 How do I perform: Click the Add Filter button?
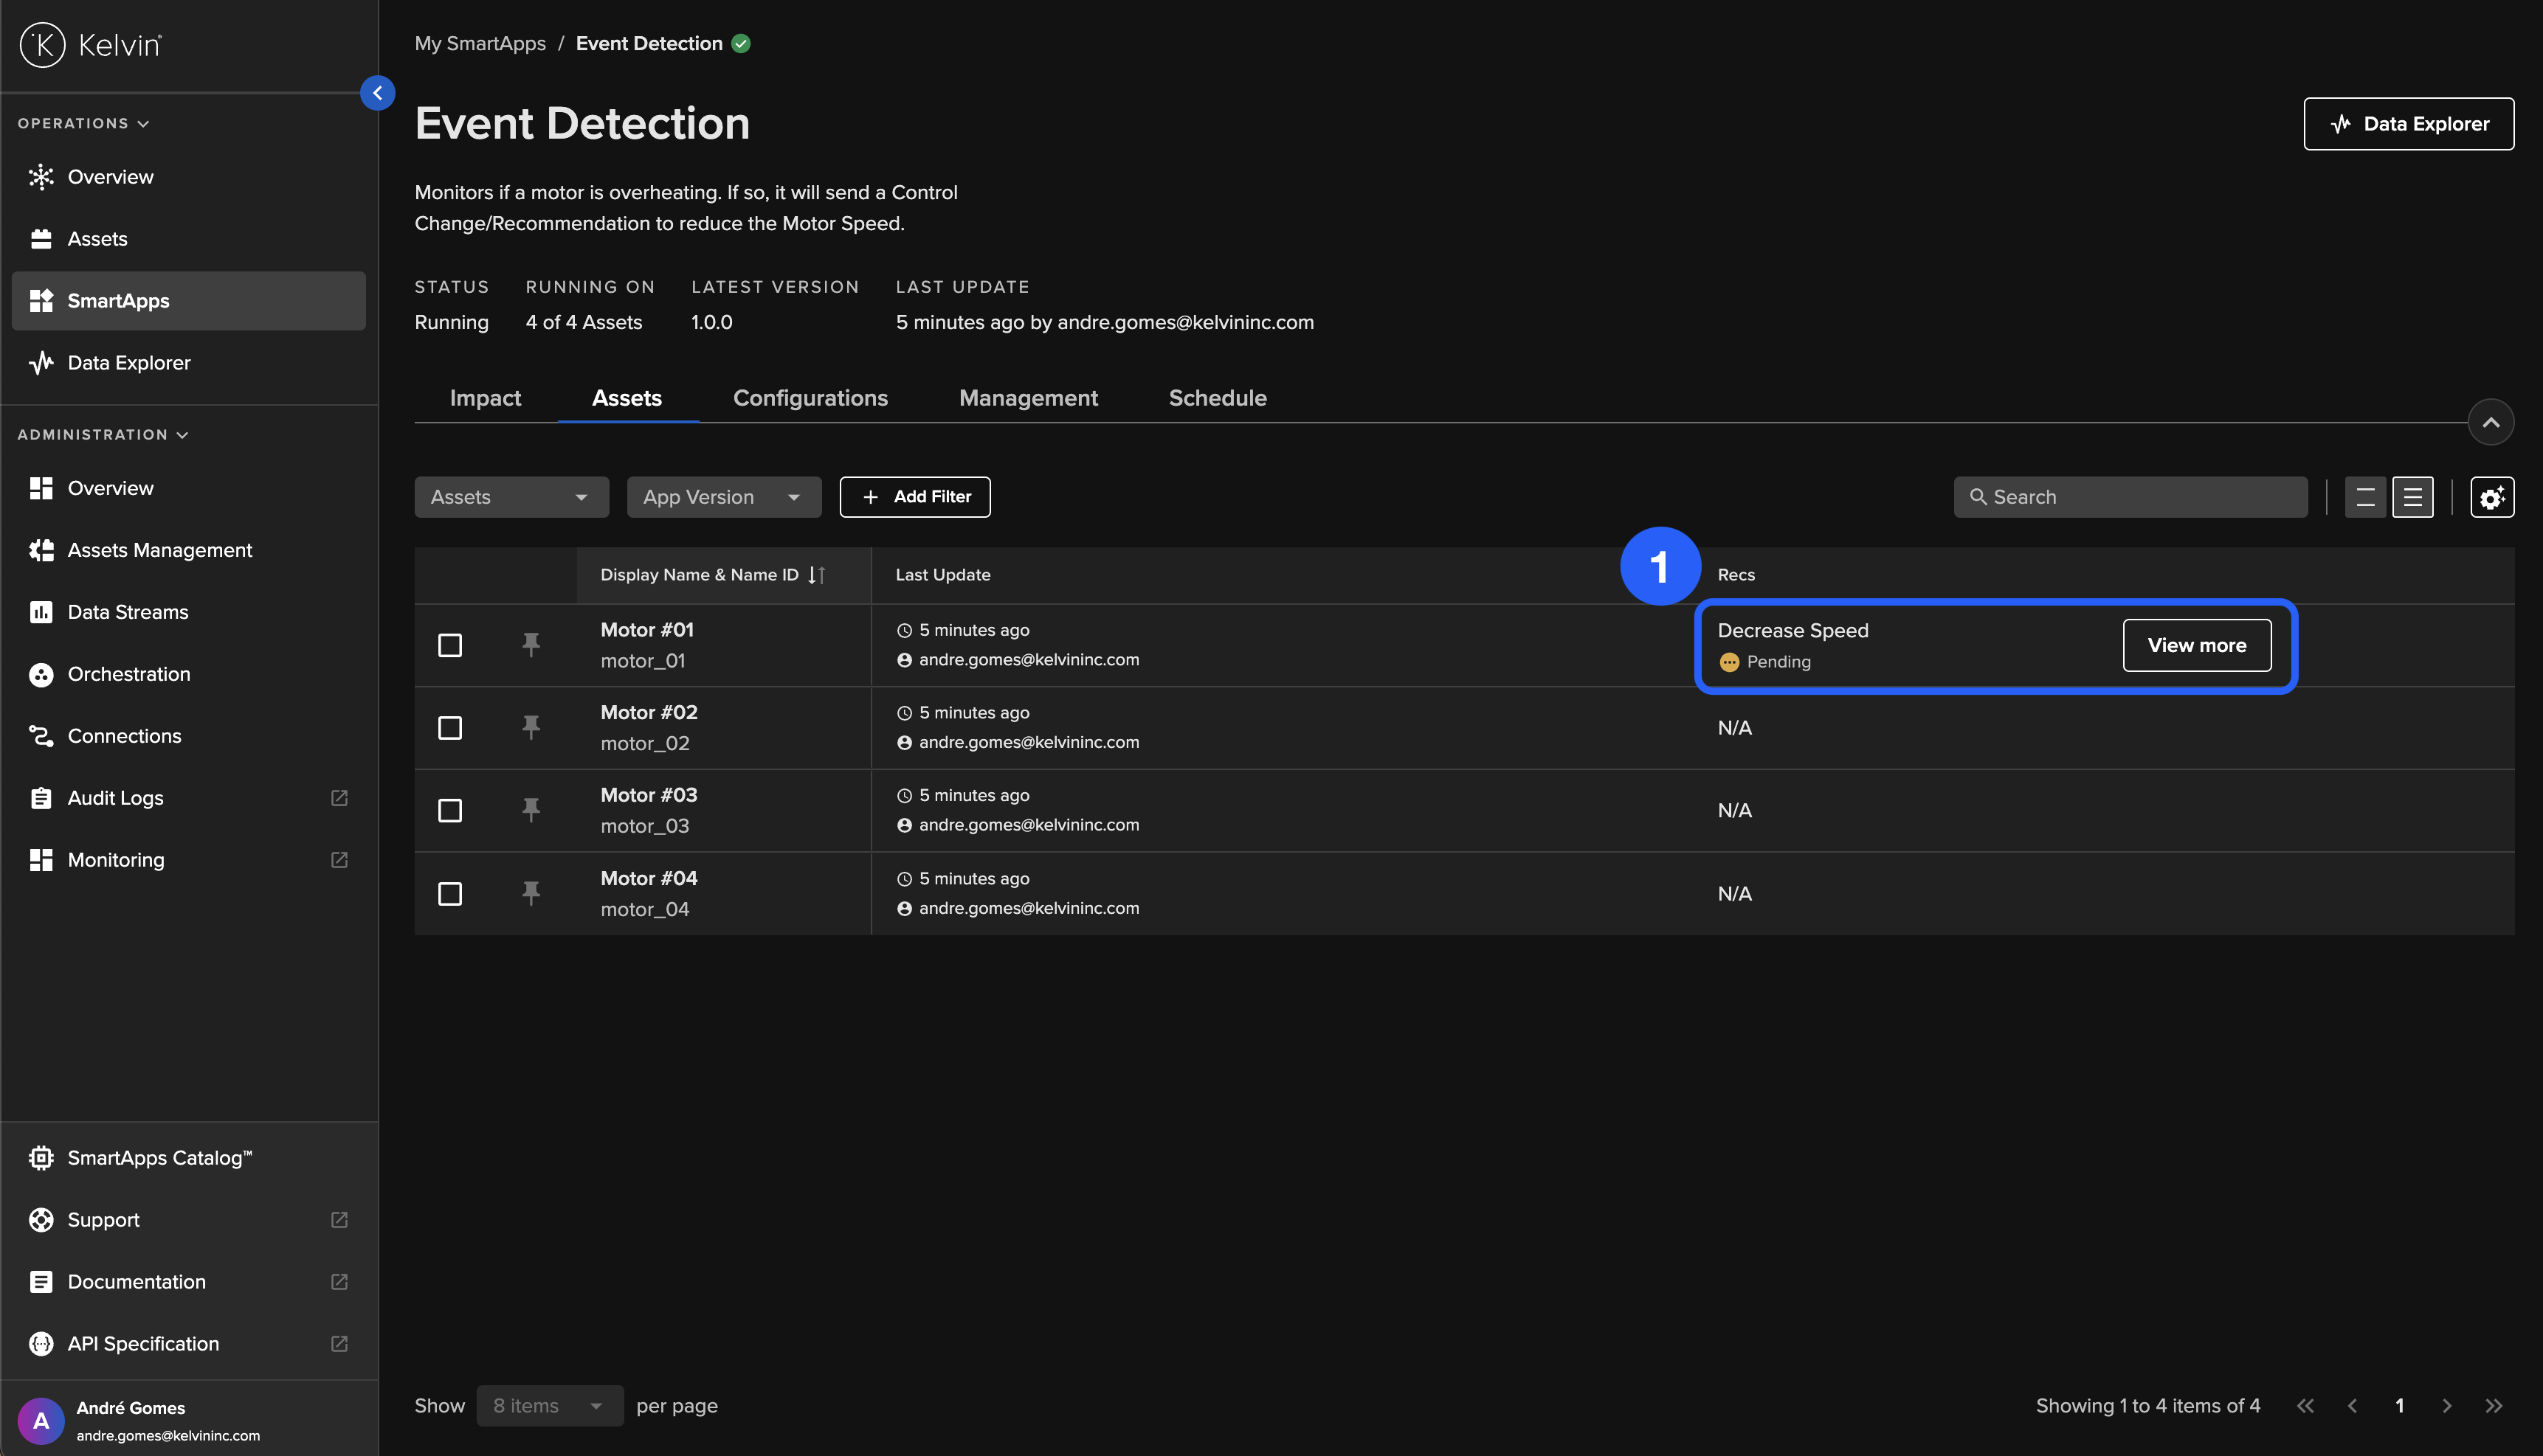click(914, 497)
